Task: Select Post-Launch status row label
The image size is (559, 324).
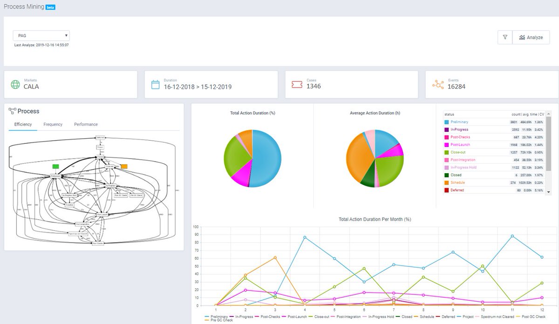Action: (460, 145)
